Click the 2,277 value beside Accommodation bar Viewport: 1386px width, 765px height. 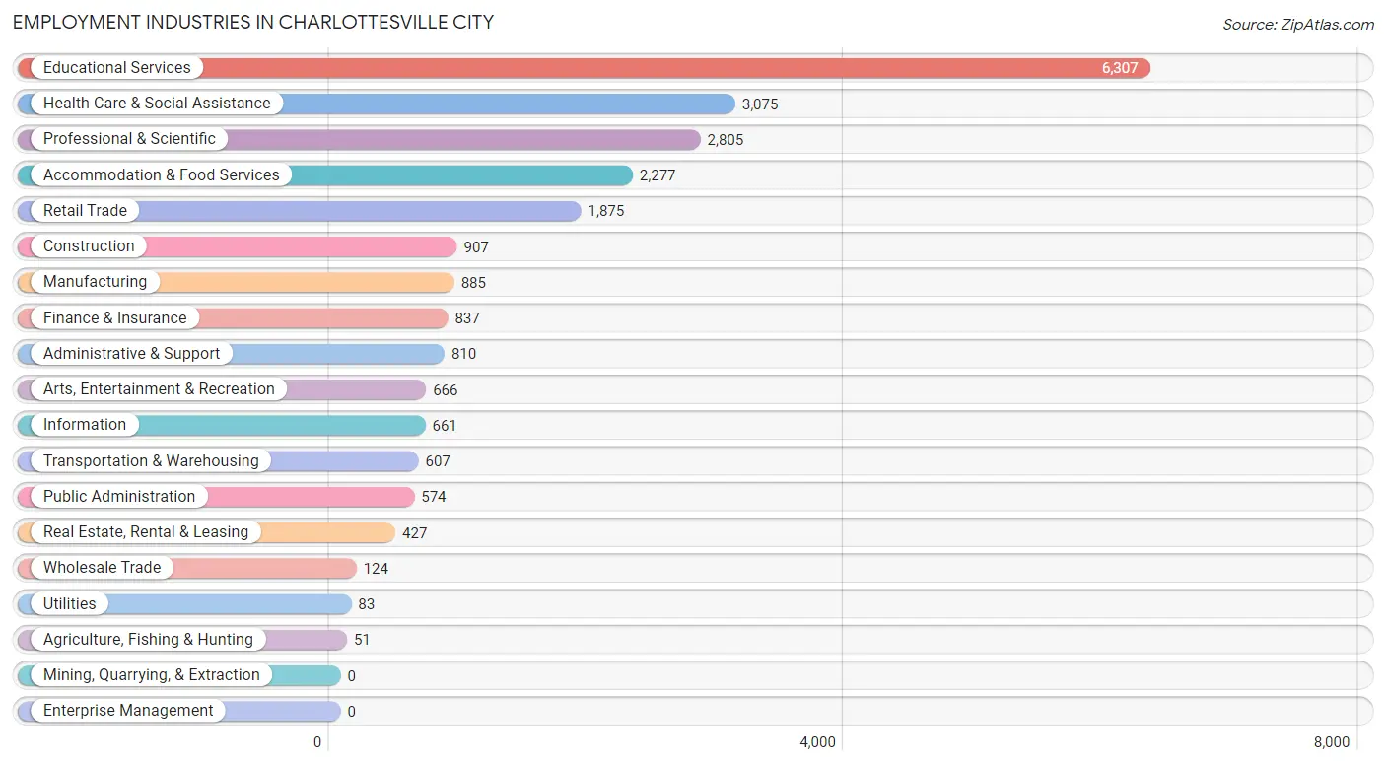click(x=658, y=175)
